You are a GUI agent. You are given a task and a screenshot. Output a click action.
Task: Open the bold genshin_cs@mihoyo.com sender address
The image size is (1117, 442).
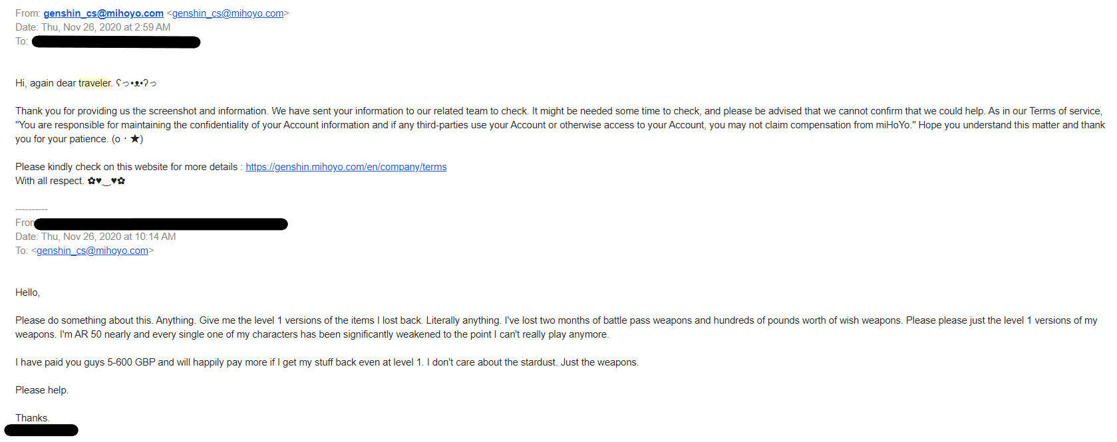103,13
